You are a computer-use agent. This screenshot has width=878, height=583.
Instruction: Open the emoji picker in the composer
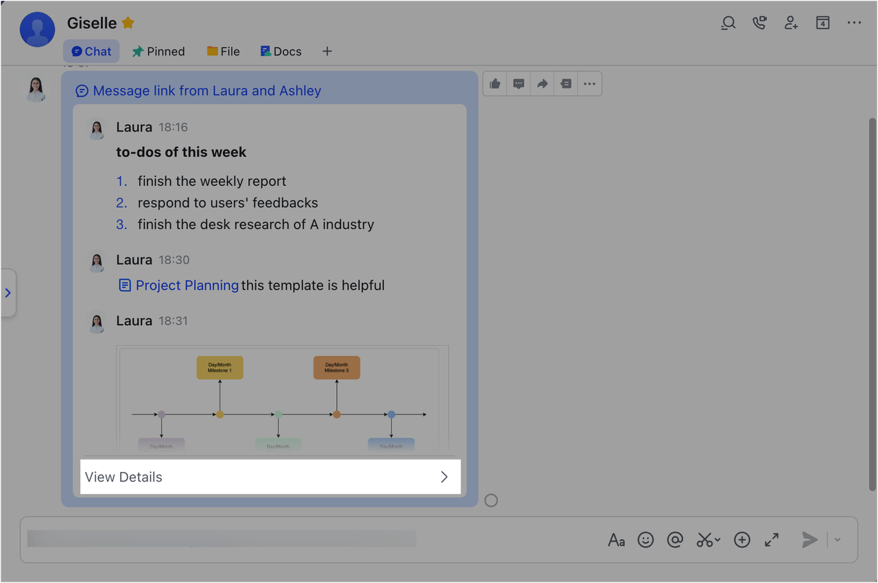(645, 540)
